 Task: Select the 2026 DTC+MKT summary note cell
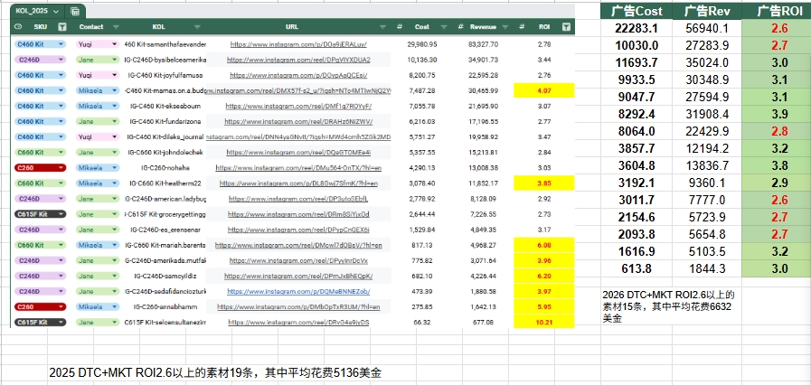coord(671,306)
